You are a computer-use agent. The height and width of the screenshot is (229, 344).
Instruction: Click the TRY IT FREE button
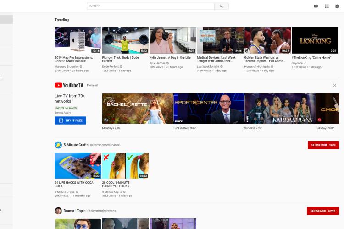click(71, 120)
